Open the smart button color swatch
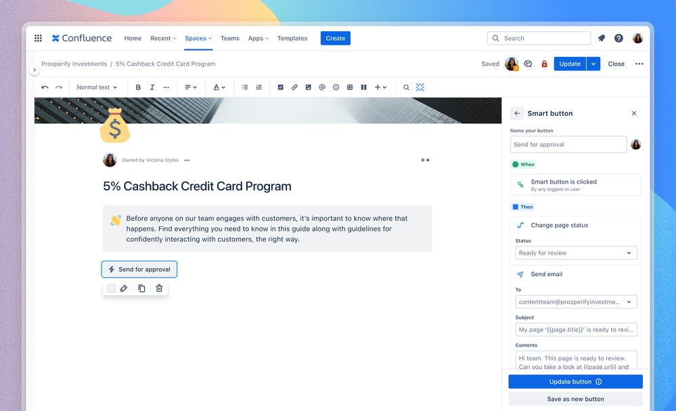This screenshot has width=676, height=411. (111, 288)
